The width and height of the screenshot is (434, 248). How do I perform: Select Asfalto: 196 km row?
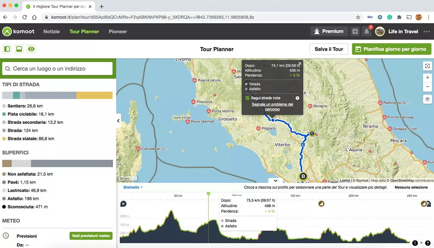click(x=21, y=199)
